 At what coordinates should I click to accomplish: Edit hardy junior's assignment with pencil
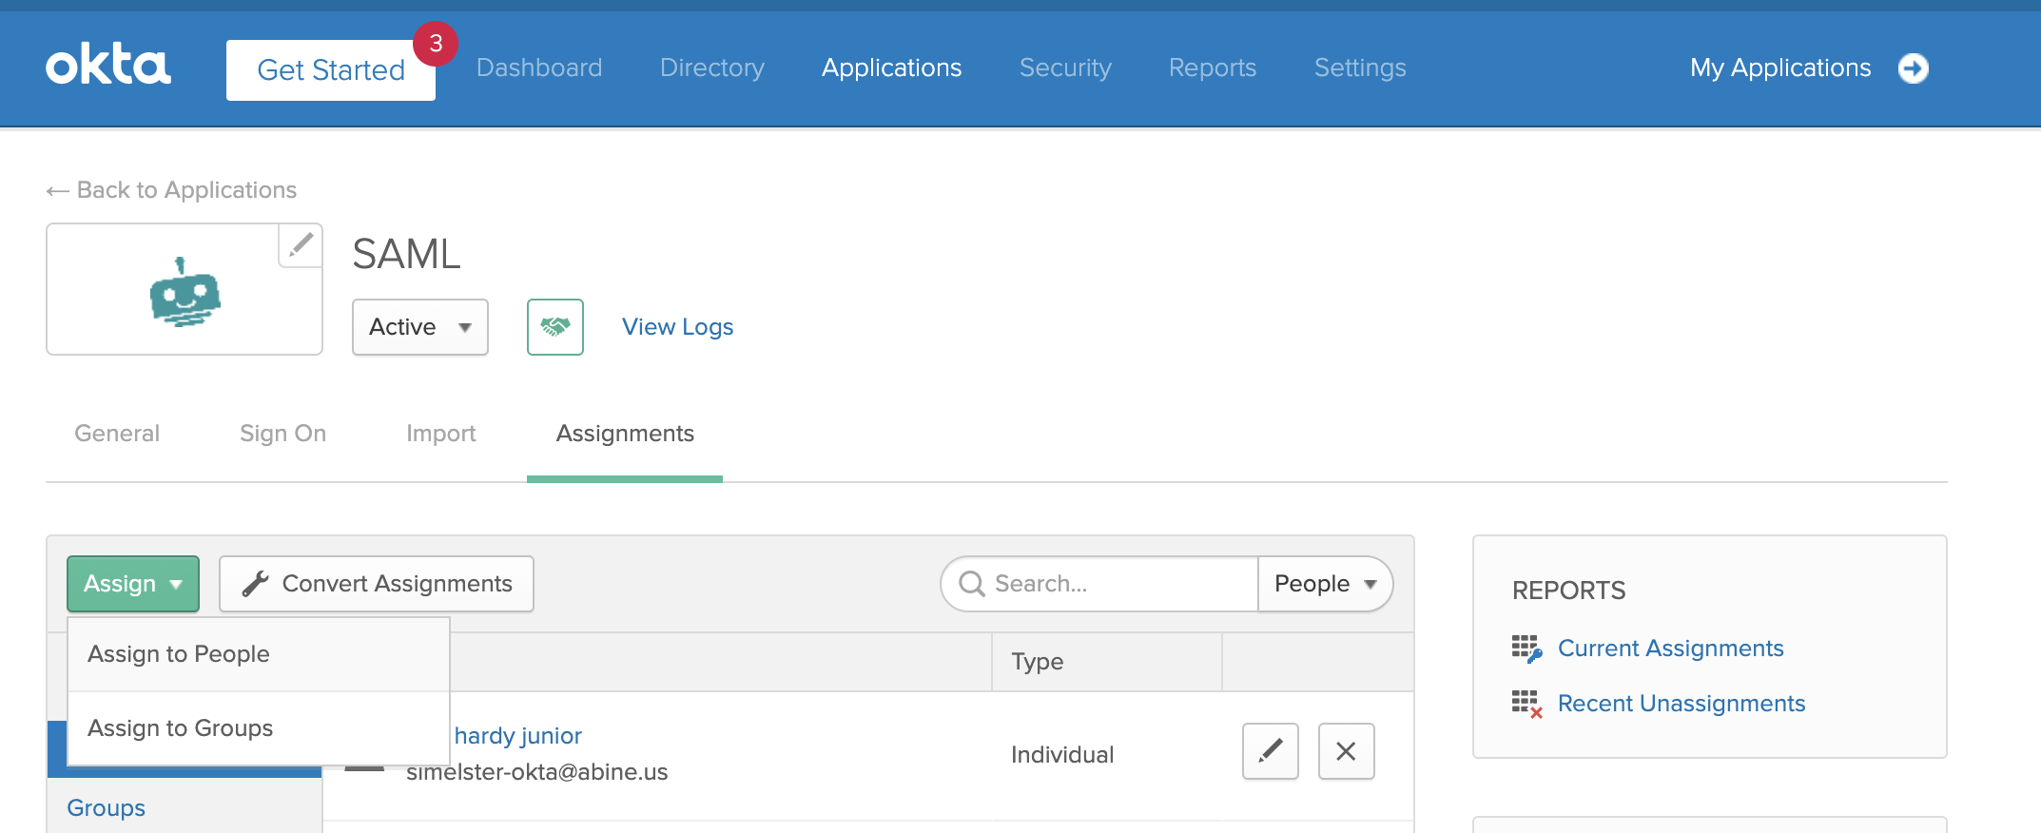(1271, 751)
